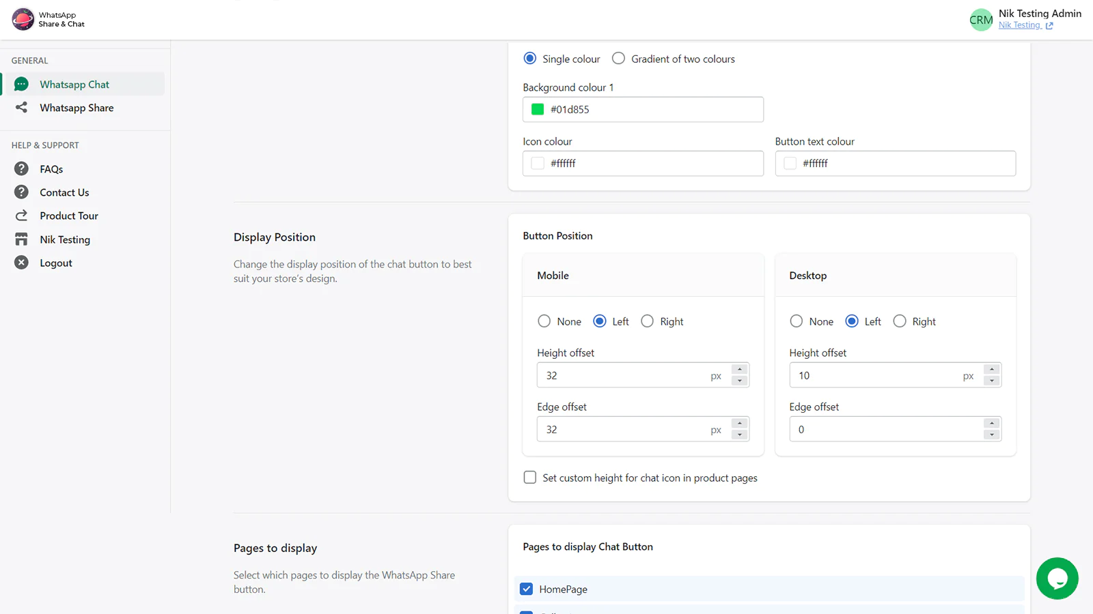Image resolution: width=1093 pixels, height=614 pixels.
Task: Click the Product Tour arrow icon
Action: pos(22,216)
